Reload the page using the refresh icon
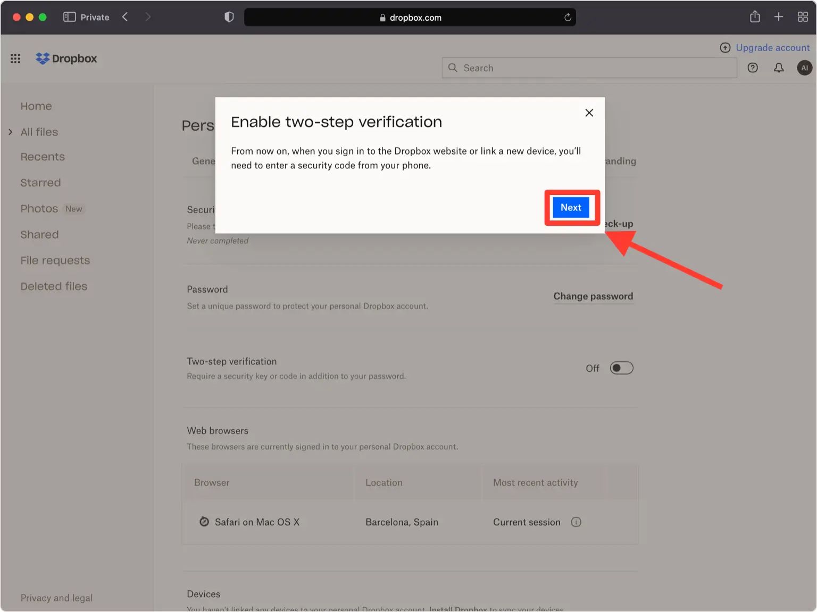 [x=568, y=18]
